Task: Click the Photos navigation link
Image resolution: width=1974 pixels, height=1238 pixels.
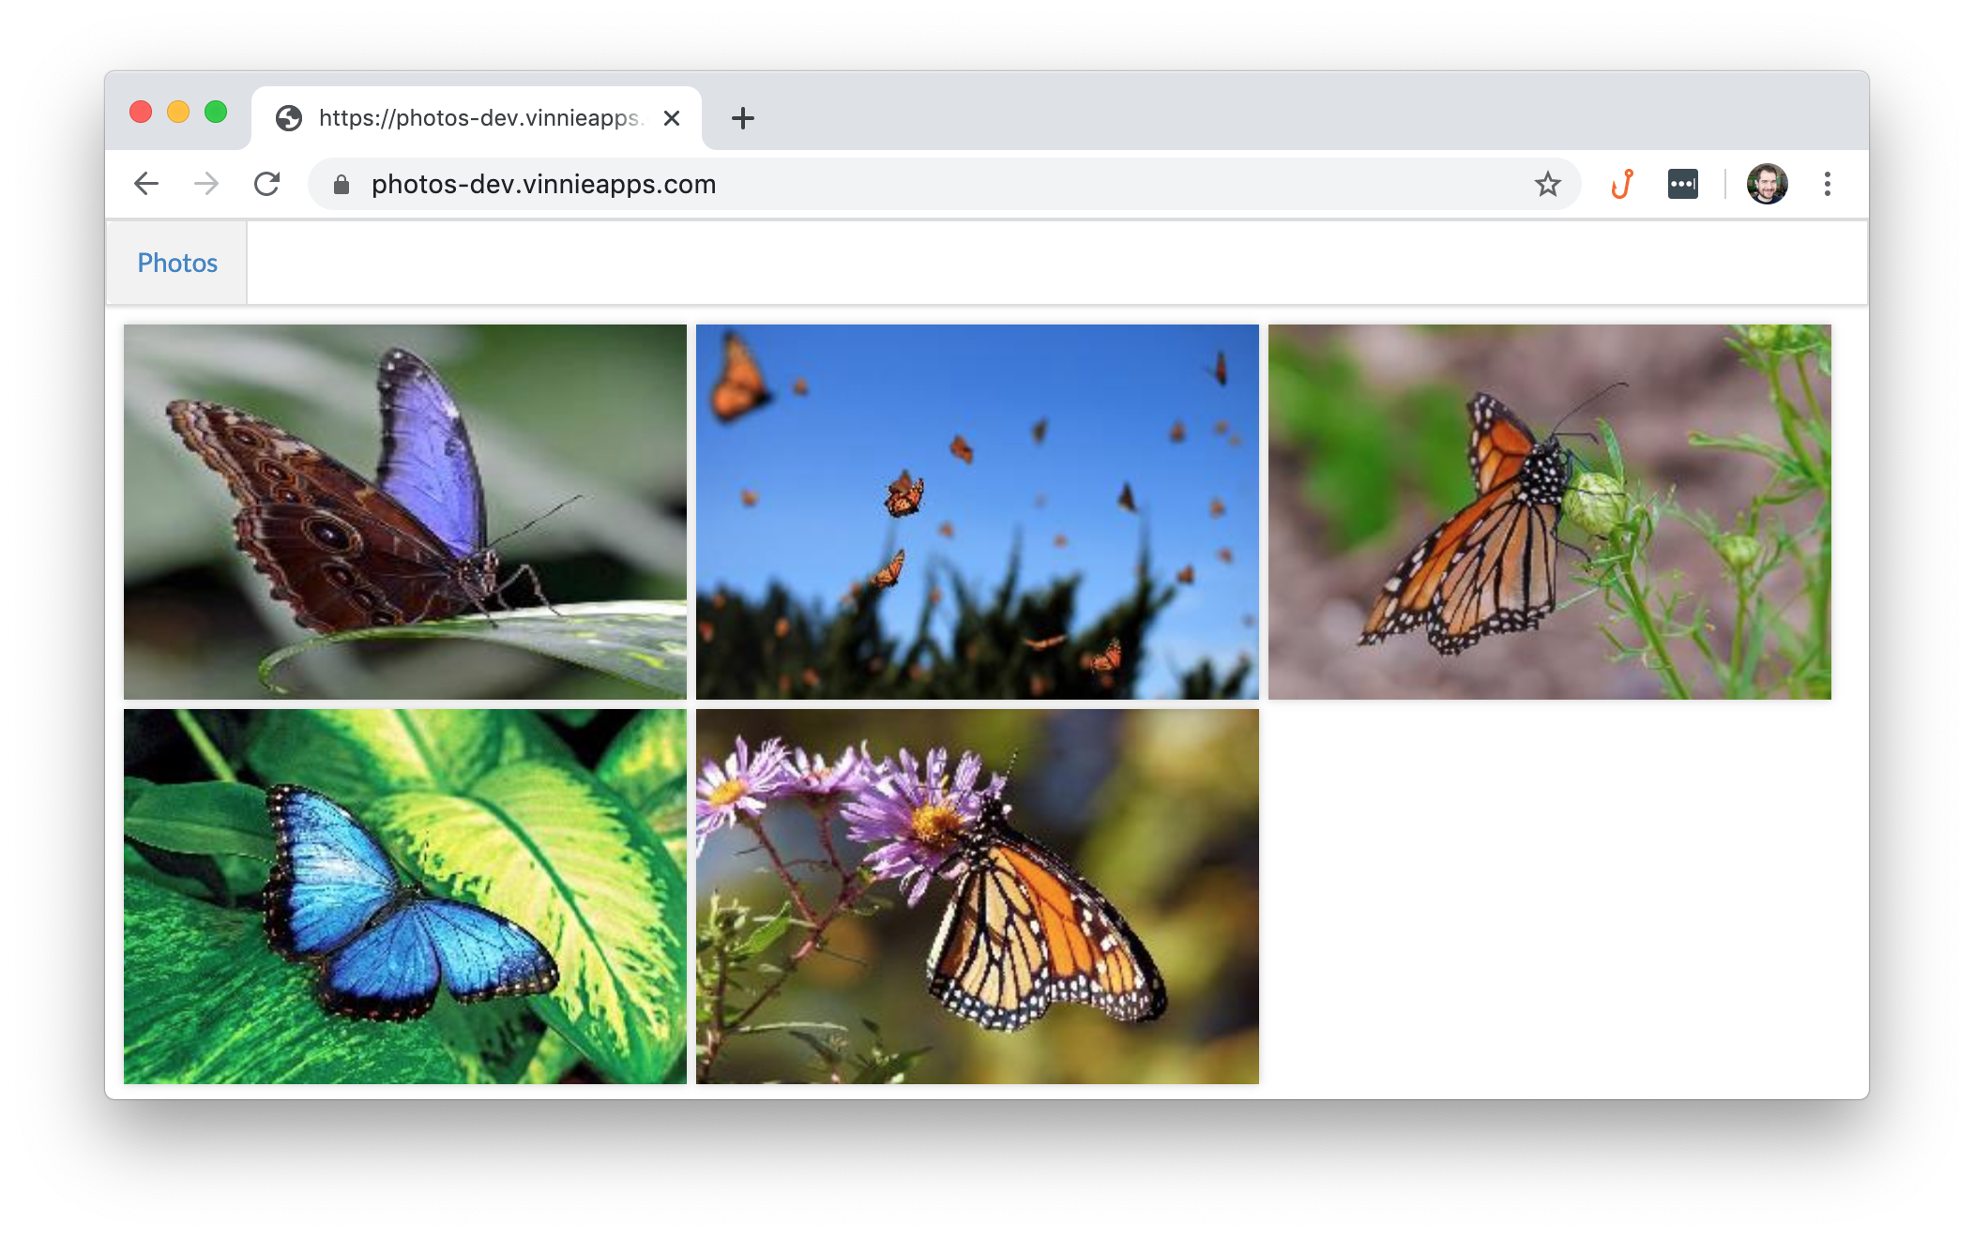Action: (x=177, y=263)
